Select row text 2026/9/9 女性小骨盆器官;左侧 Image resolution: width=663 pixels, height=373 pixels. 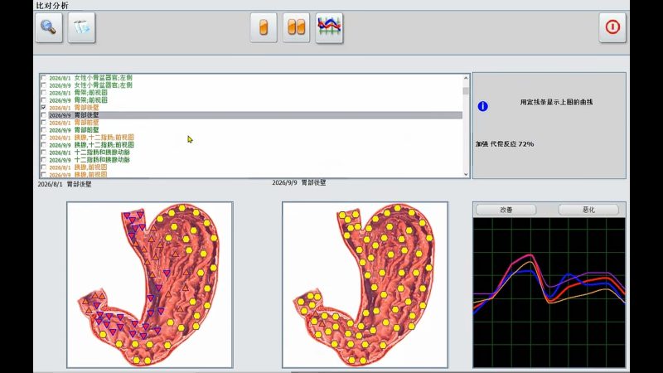tap(90, 85)
